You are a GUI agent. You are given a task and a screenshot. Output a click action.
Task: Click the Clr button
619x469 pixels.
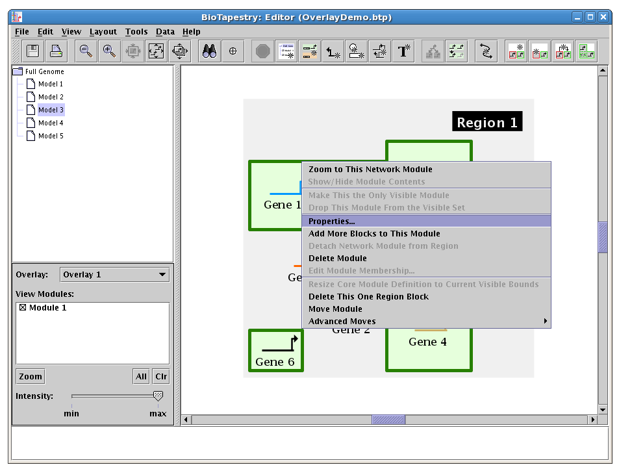(161, 377)
